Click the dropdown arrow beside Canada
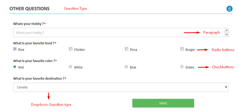The width and height of the screenshot is (238, 111). tap(226, 87)
